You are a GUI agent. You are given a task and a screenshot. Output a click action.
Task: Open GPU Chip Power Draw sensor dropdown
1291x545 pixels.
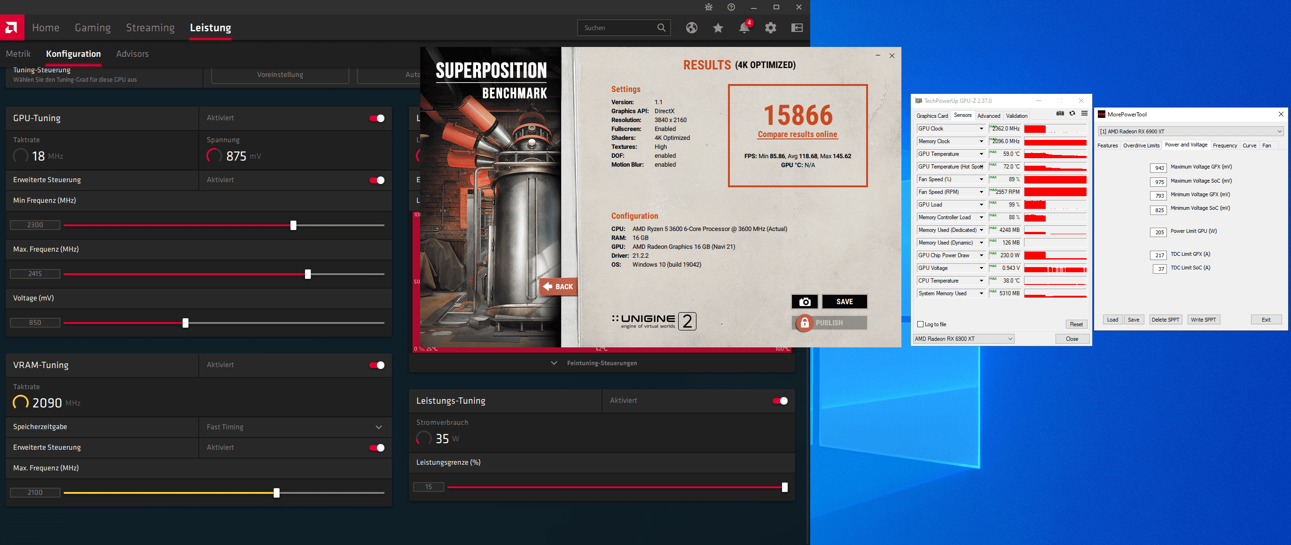(x=982, y=256)
